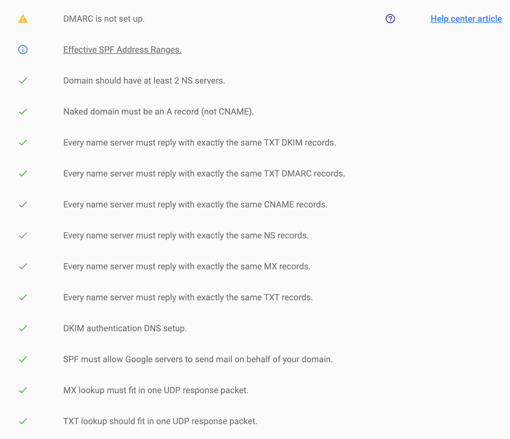Click the checkmark for same MX records
510x439 pixels.
[x=23, y=266]
